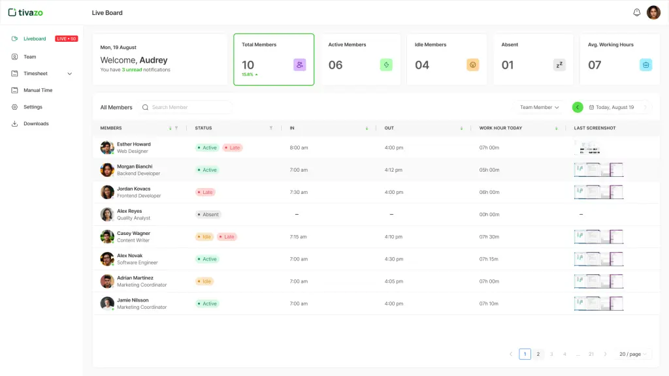Go to Downloads in the sidebar
This screenshot has height=376, width=669.
coord(36,123)
